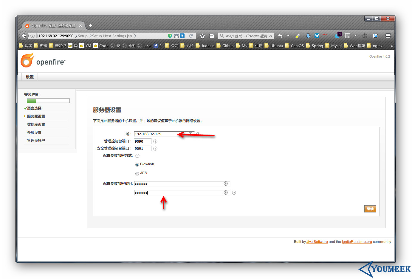
Task: Click the yellow highlighter toolbar icon
Action: 297,36
